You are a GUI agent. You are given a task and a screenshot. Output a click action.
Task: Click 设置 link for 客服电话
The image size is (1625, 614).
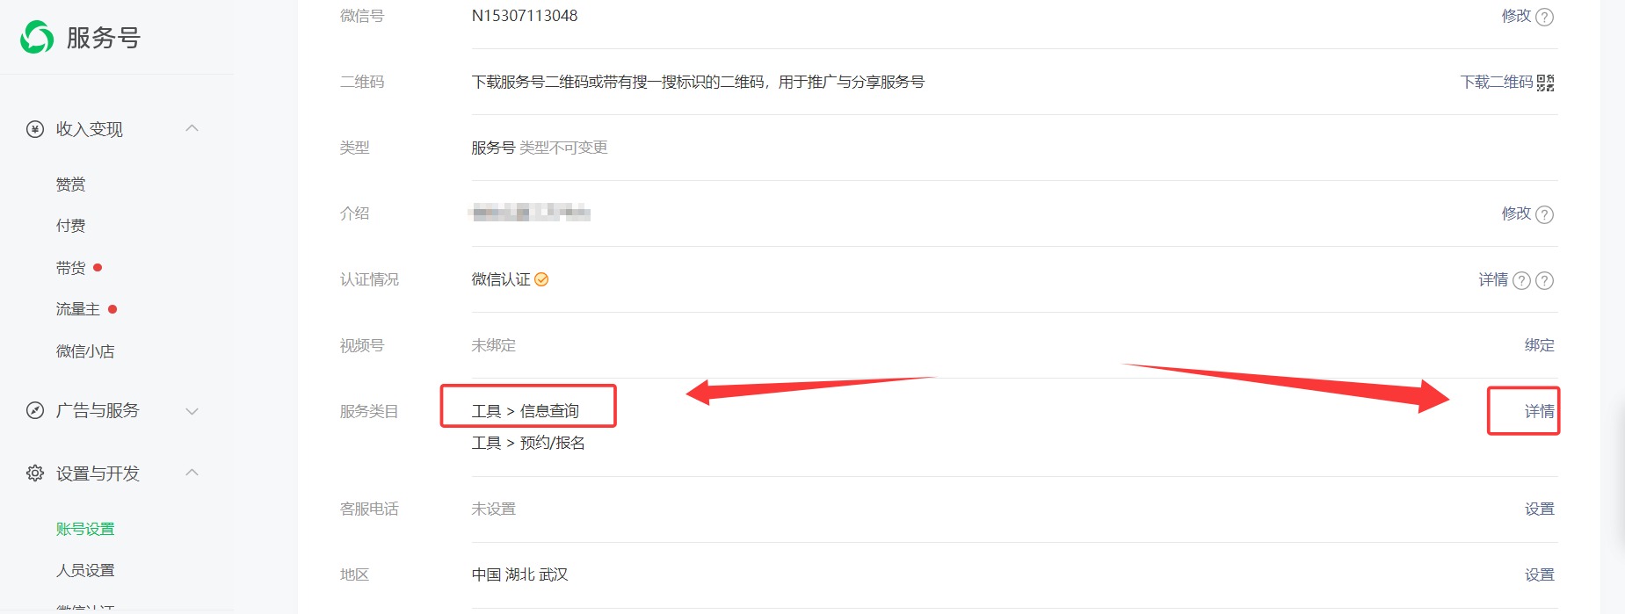pyautogui.click(x=1540, y=509)
